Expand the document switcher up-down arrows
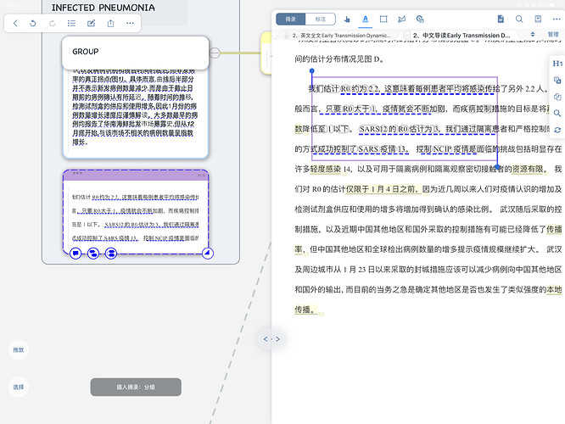The image size is (565, 424). [x=533, y=35]
